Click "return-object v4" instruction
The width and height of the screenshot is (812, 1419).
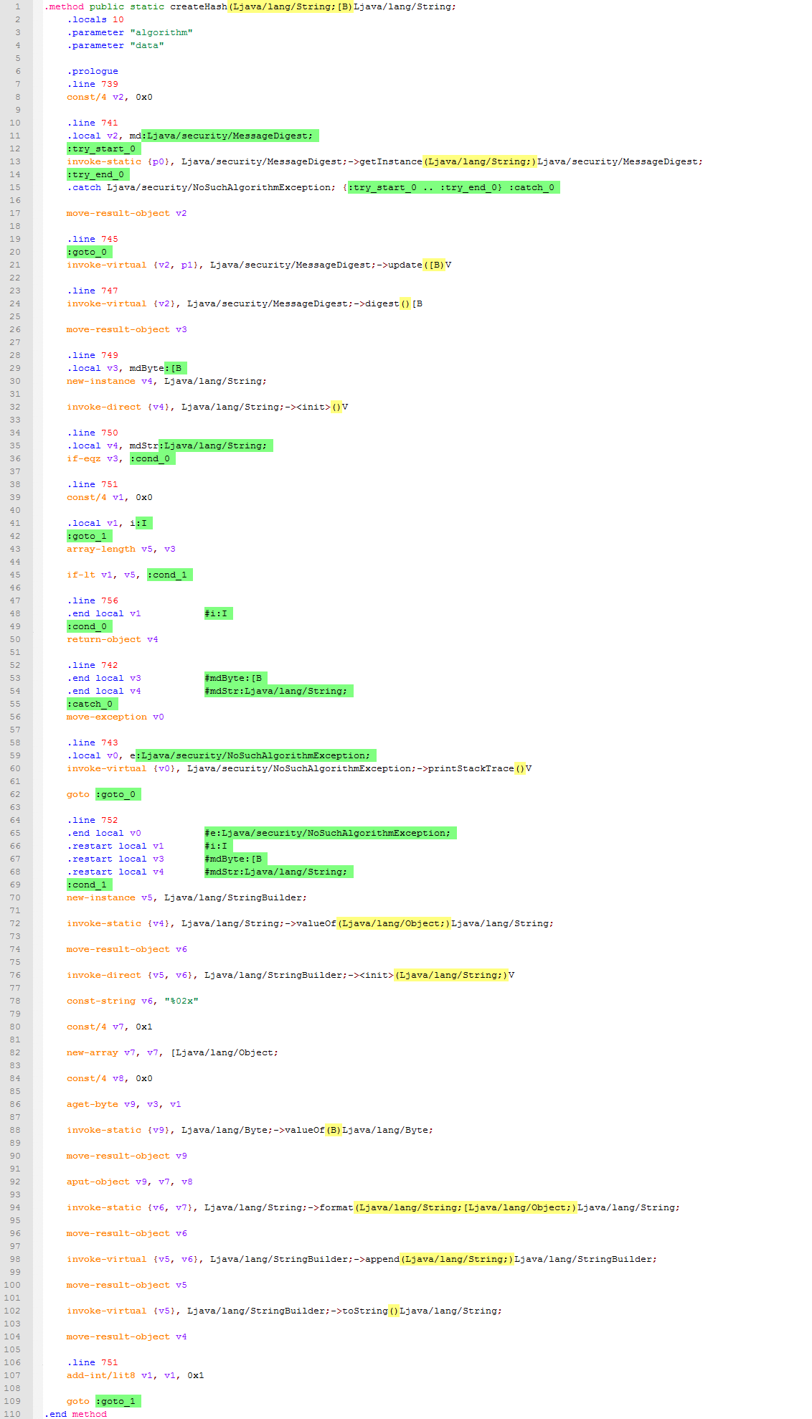[113, 639]
